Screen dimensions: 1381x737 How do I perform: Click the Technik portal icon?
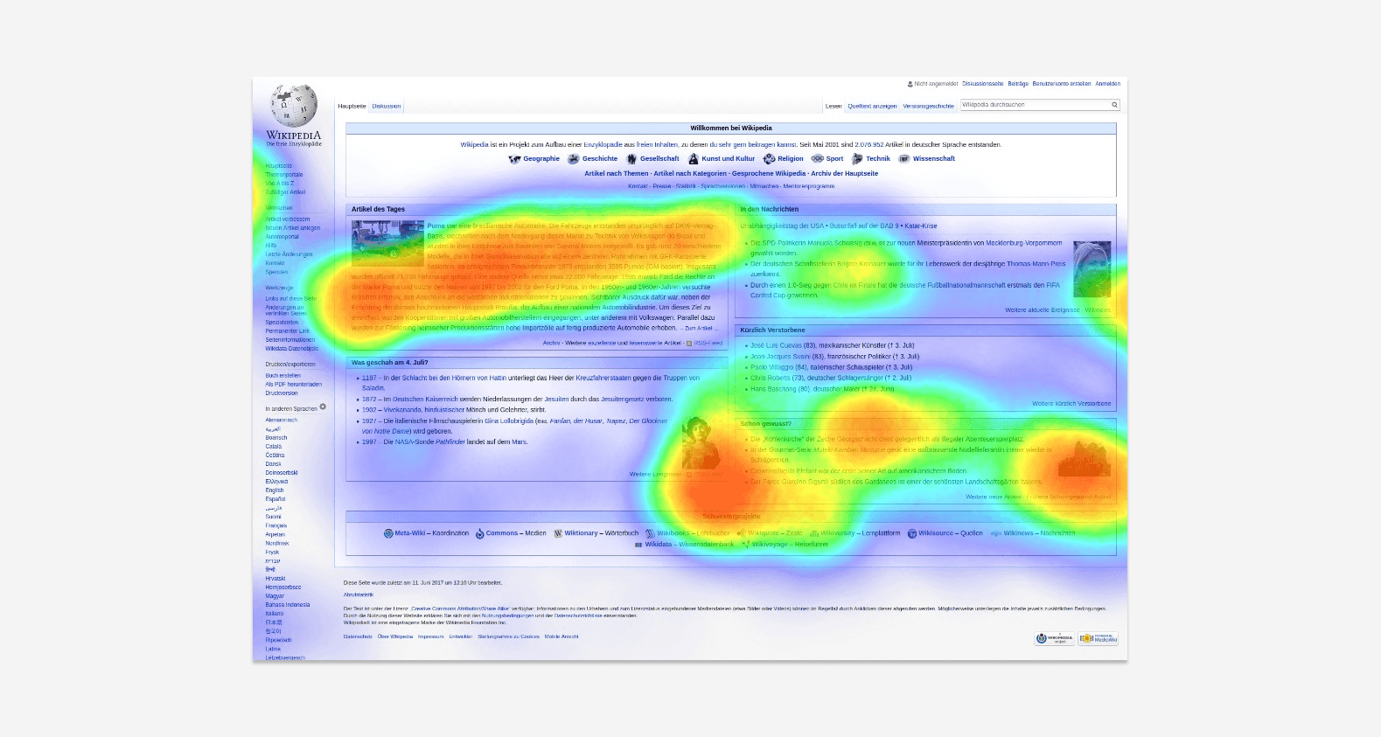pyautogui.click(x=857, y=159)
